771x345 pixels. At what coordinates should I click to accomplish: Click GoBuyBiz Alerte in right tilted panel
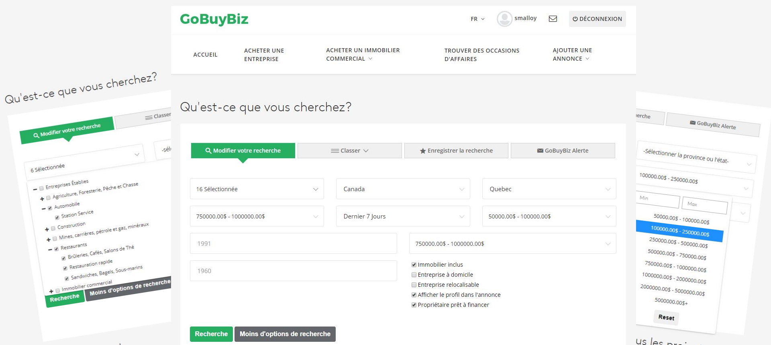click(x=713, y=125)
